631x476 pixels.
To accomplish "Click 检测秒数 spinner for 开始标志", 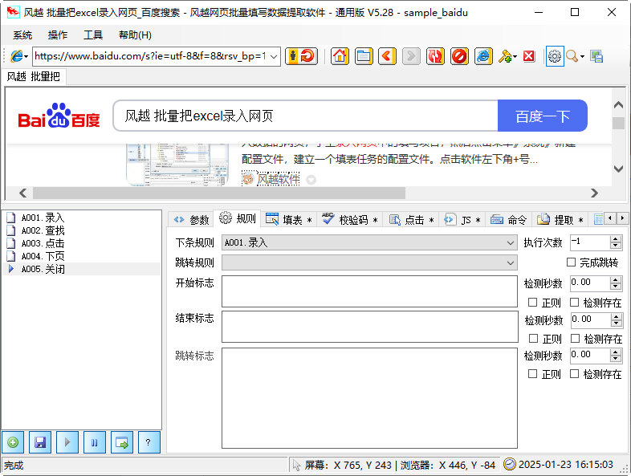I will pyautogui.click(x=615, y=283).
